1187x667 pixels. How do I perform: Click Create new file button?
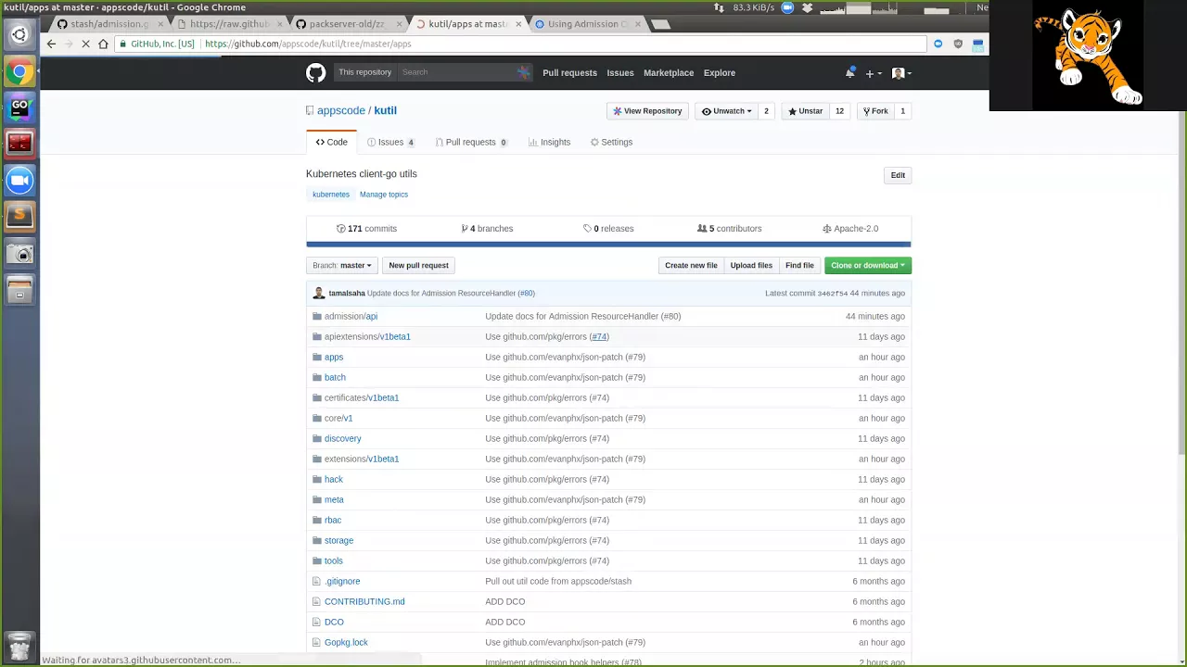(691, 265)
